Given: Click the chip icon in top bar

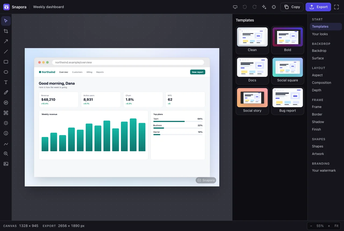Looking at the screenshot, I should coord(274,7).
